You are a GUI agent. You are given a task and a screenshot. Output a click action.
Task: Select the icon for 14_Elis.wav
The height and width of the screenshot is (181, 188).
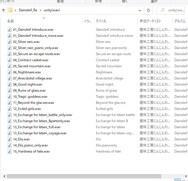coord(10,139)
